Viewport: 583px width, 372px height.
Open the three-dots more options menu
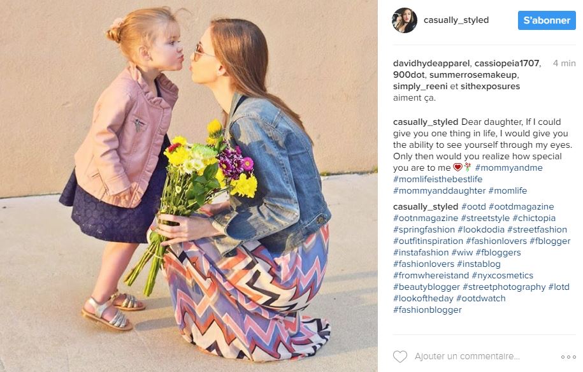click(568, 357)
